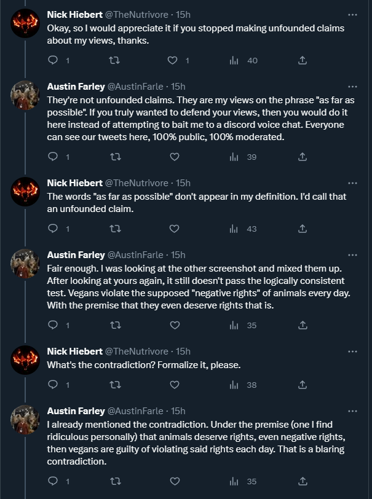
Task: Share Austin's "blaring contradiction" tweet
Action: (303, 481)
